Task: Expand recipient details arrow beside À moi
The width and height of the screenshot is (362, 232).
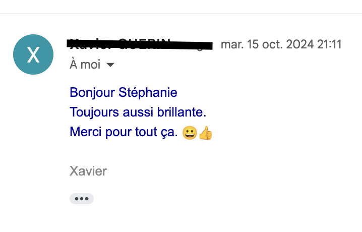Action: pos(110,65)
